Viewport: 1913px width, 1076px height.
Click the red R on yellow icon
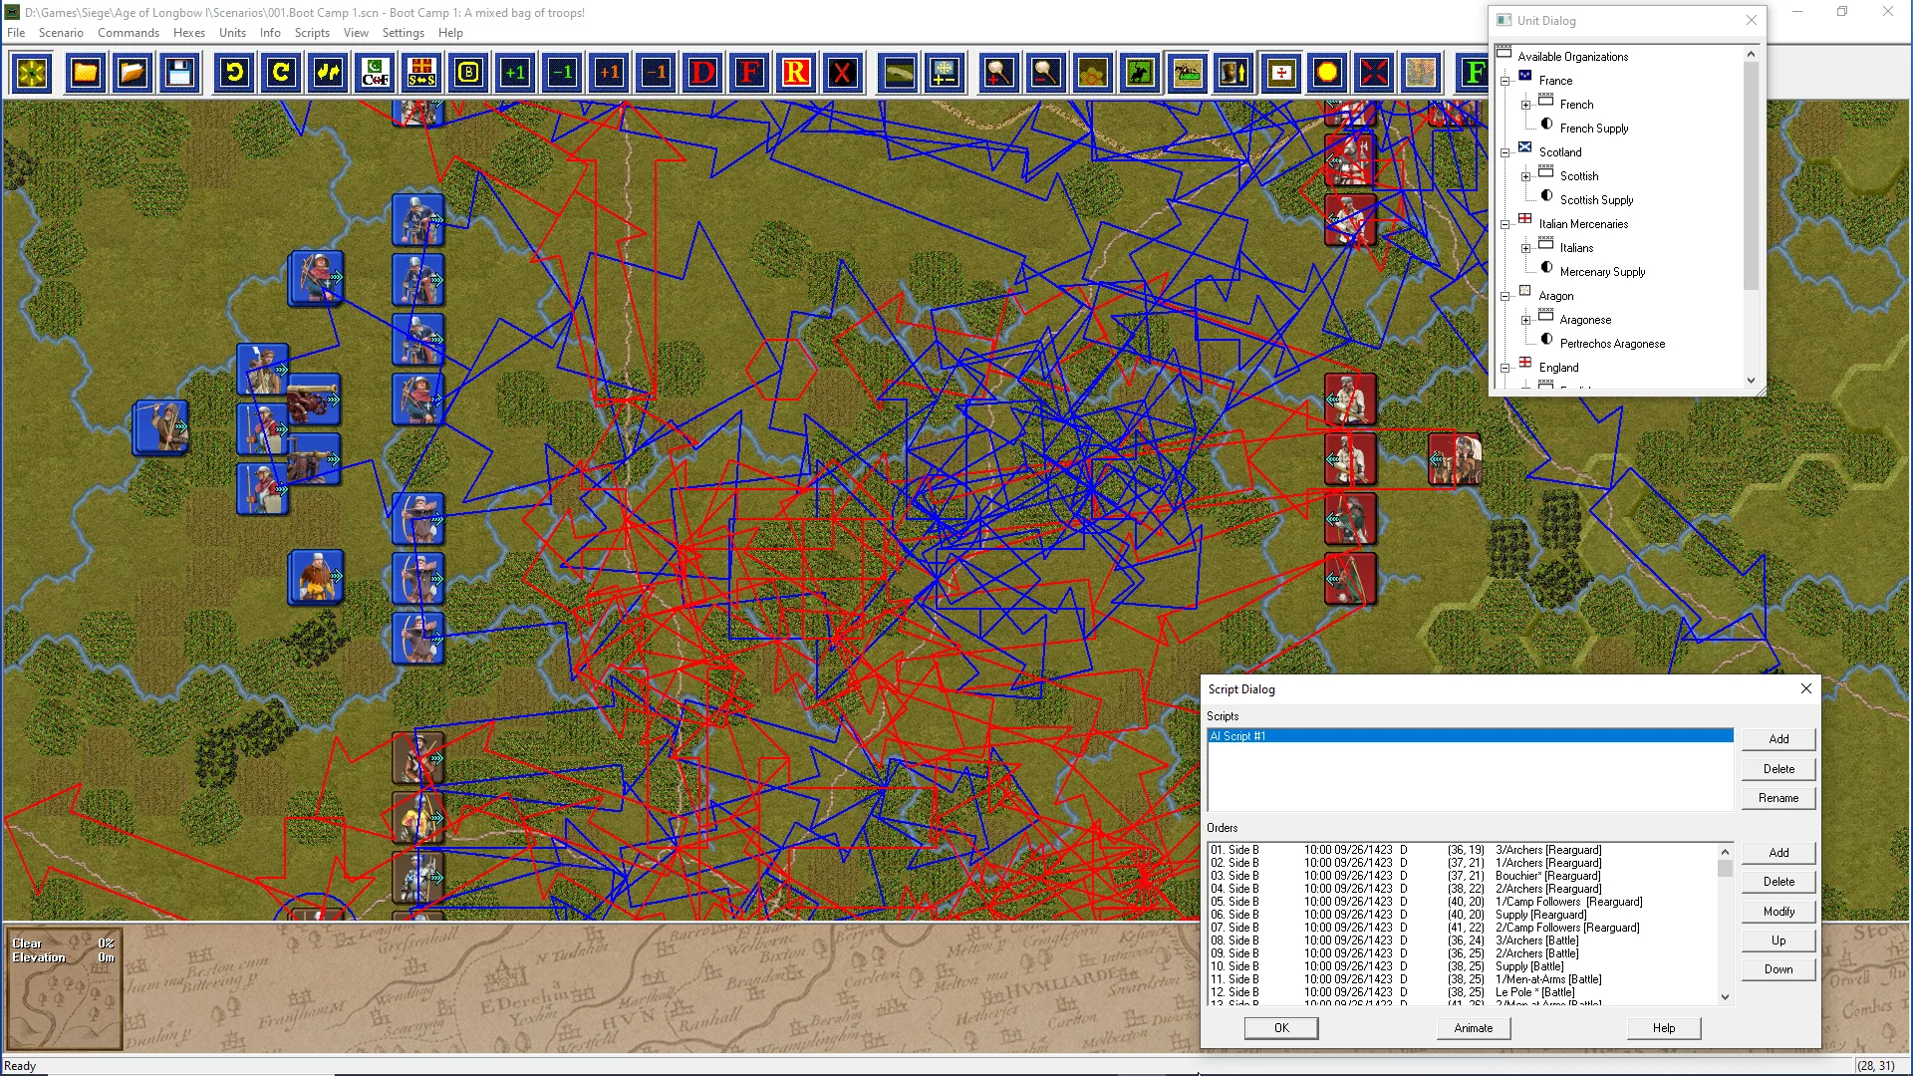point(796,73)
